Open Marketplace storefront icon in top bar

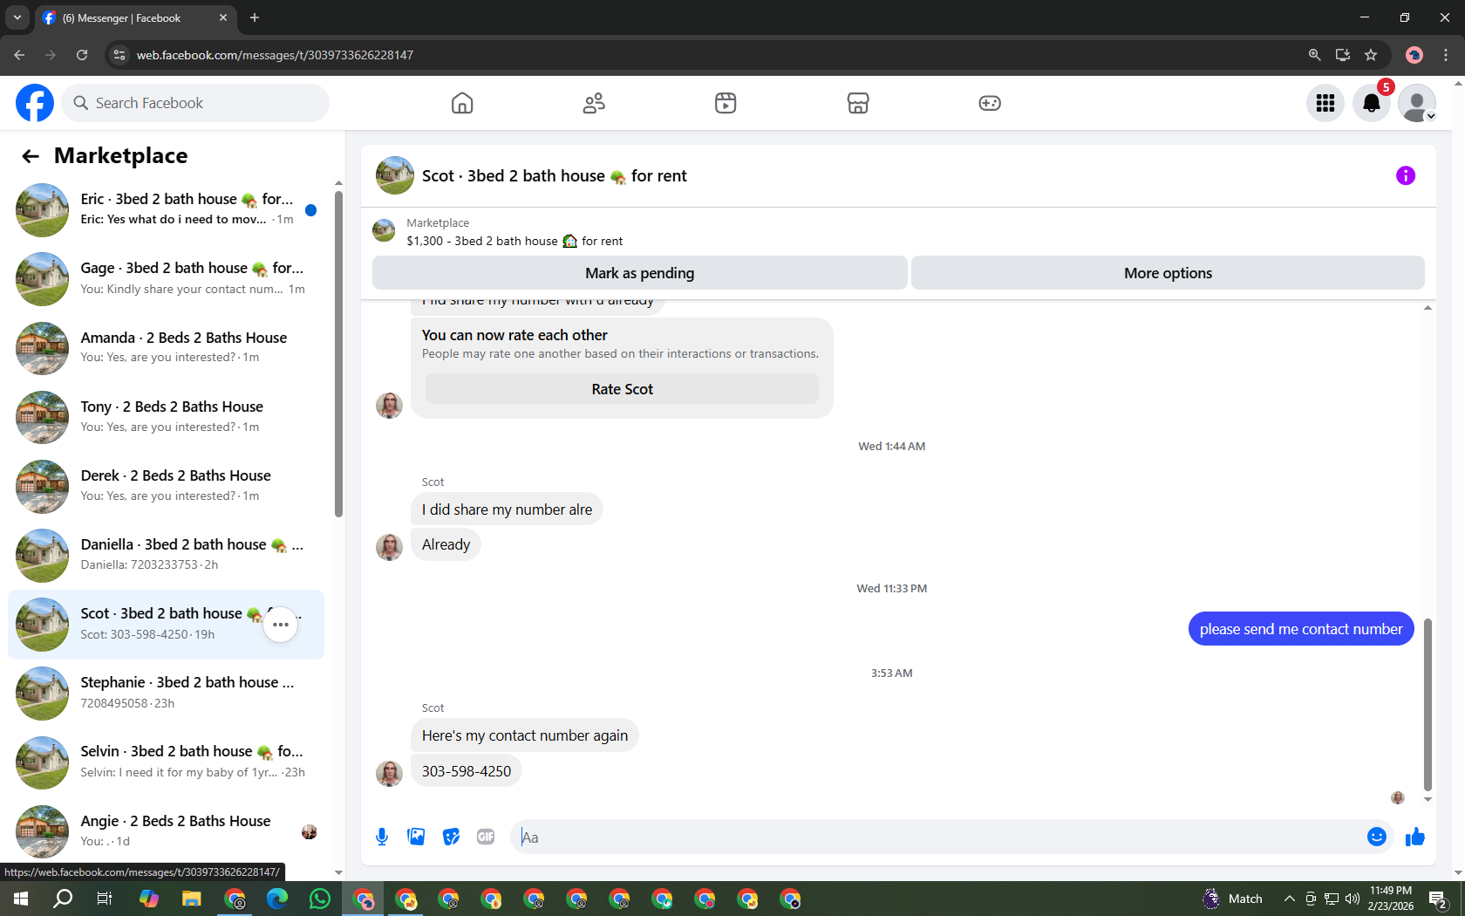858,103
